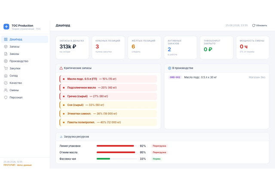Click the TOC Production plus logo icon
The image size is (275, 172).
(6, 27)
